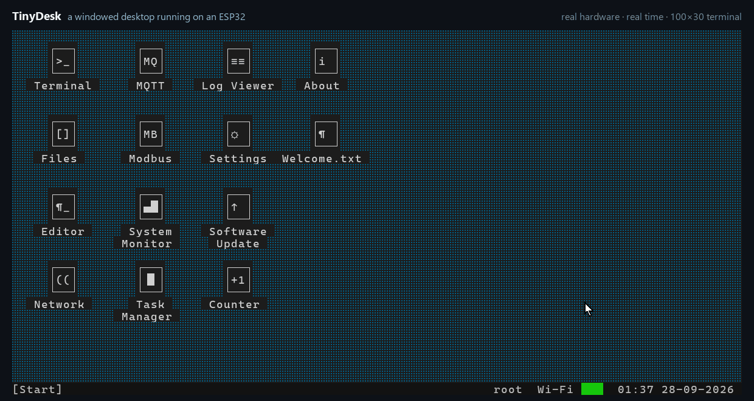This screenshot has height=401, width=754.
Task: Click the Log Viewer label text
Action: (238, 86)
